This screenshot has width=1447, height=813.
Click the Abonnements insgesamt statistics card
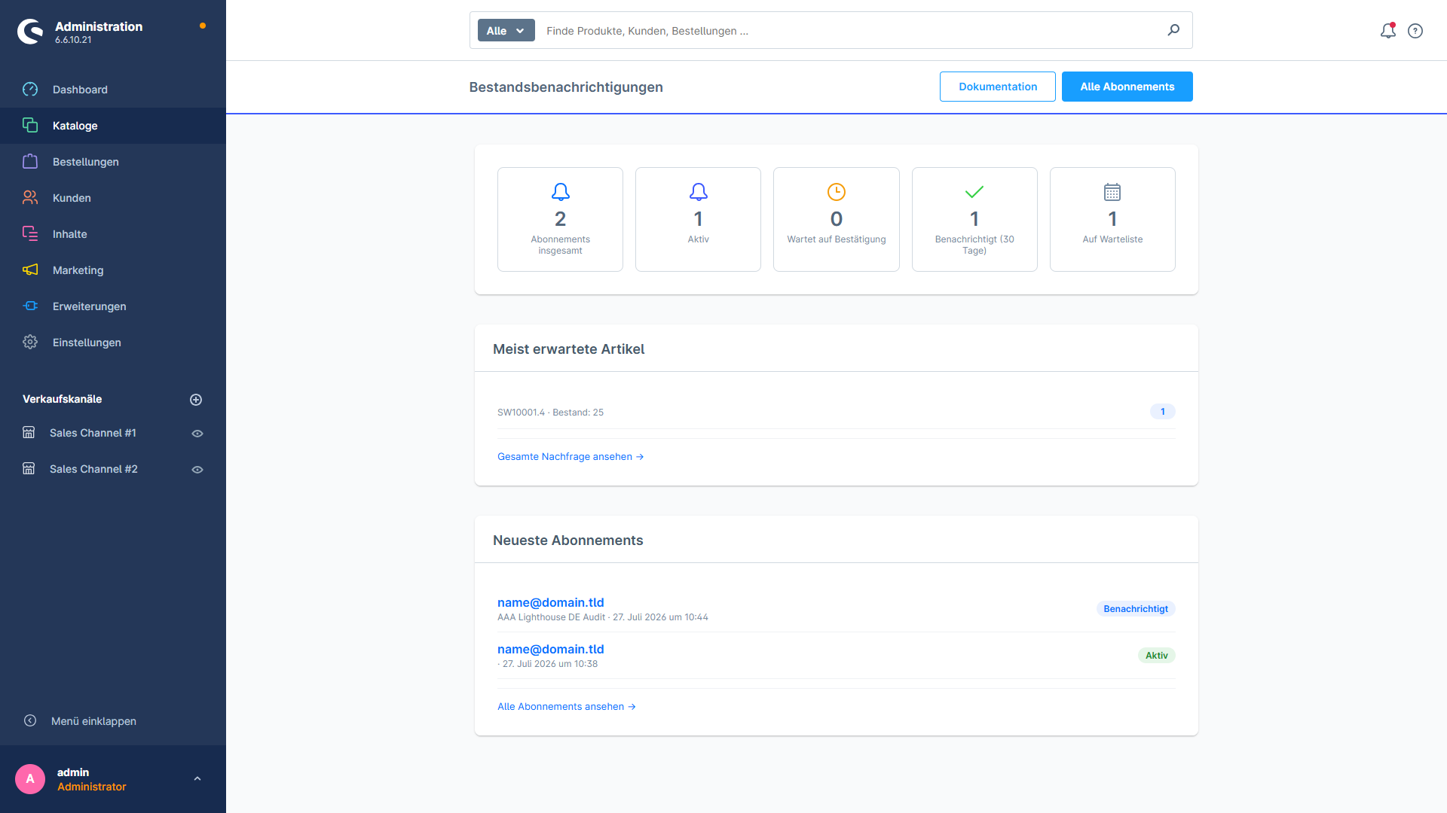click(x=560, y=219)
